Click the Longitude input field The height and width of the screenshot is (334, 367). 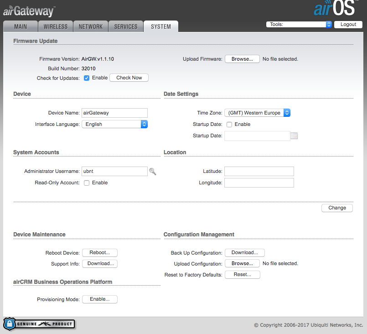(x=259, y=183)
